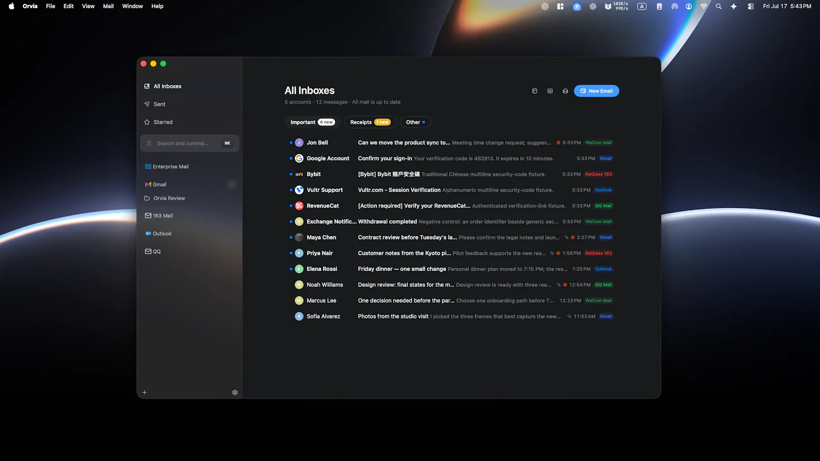This screenshot has width=820, height=461.
Task: Click Jon Bell's avatar icon
Action: [299, 143]
